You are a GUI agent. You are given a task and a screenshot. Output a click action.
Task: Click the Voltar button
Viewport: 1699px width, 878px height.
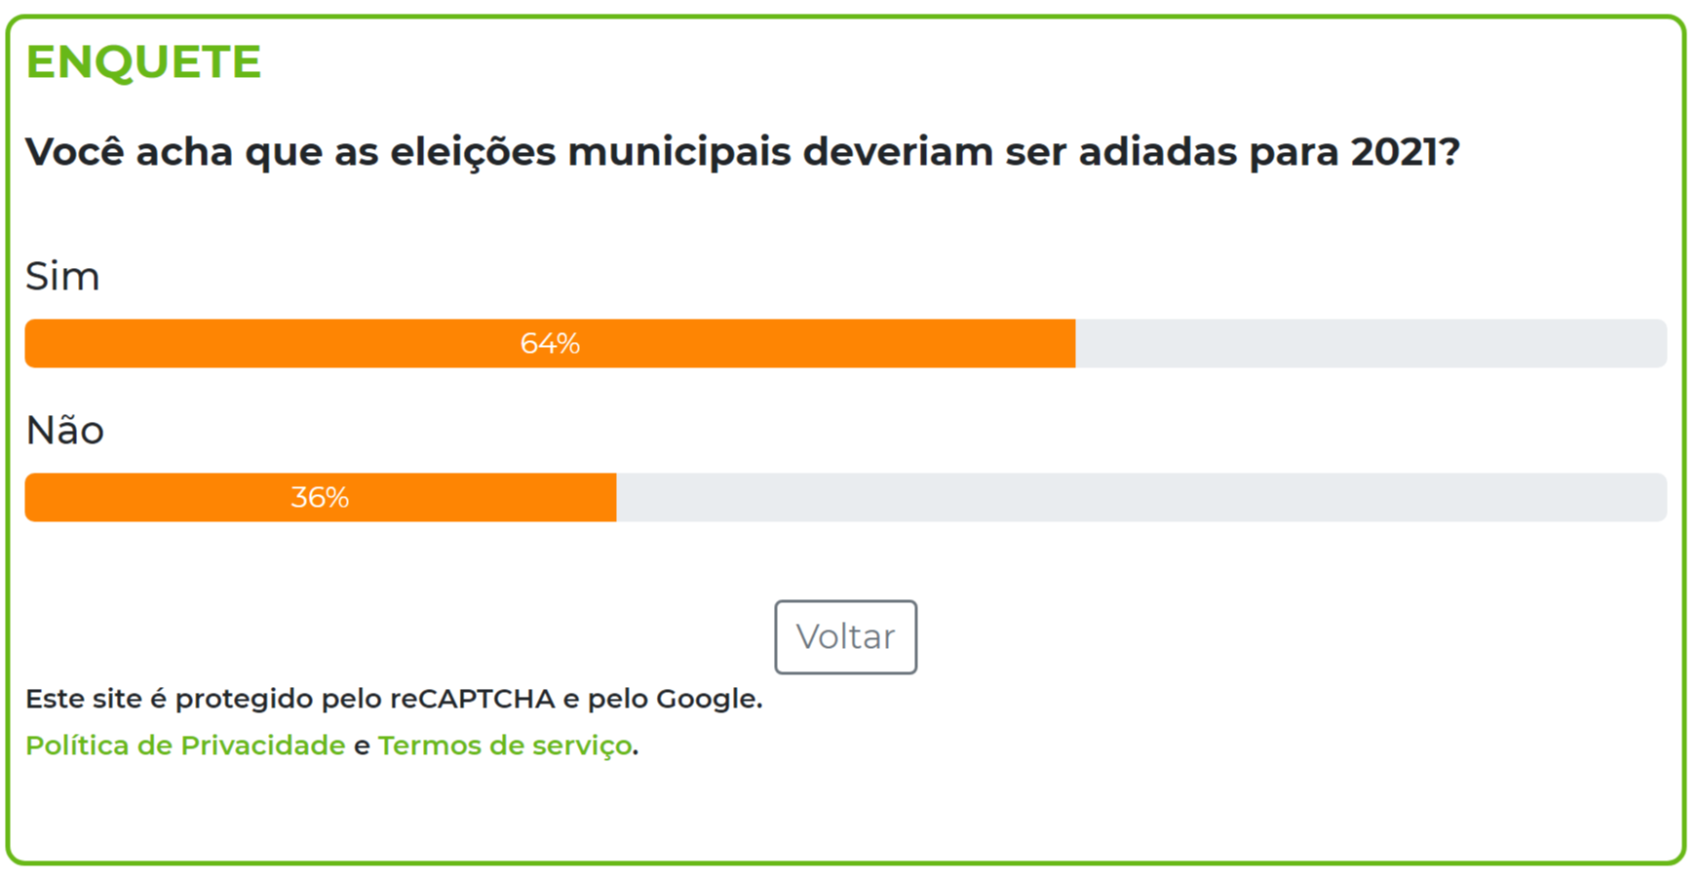point(845,636)
